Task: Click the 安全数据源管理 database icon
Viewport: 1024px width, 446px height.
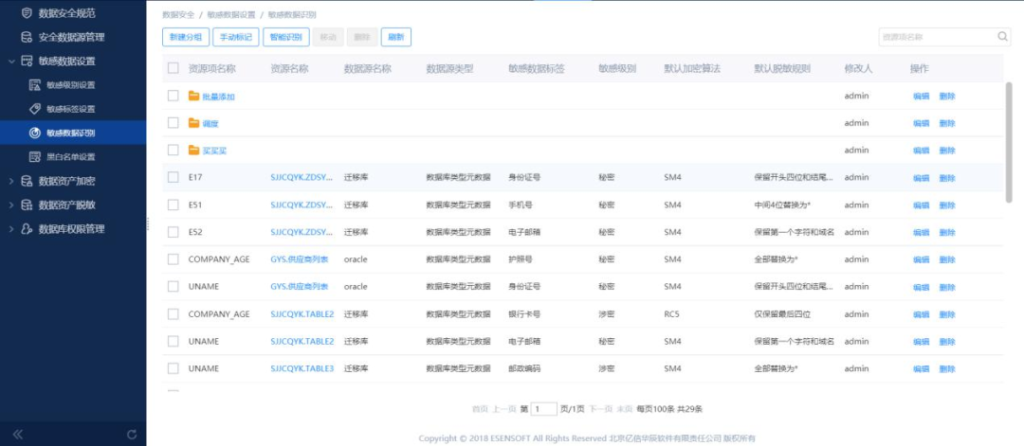Action: [27, 37]
